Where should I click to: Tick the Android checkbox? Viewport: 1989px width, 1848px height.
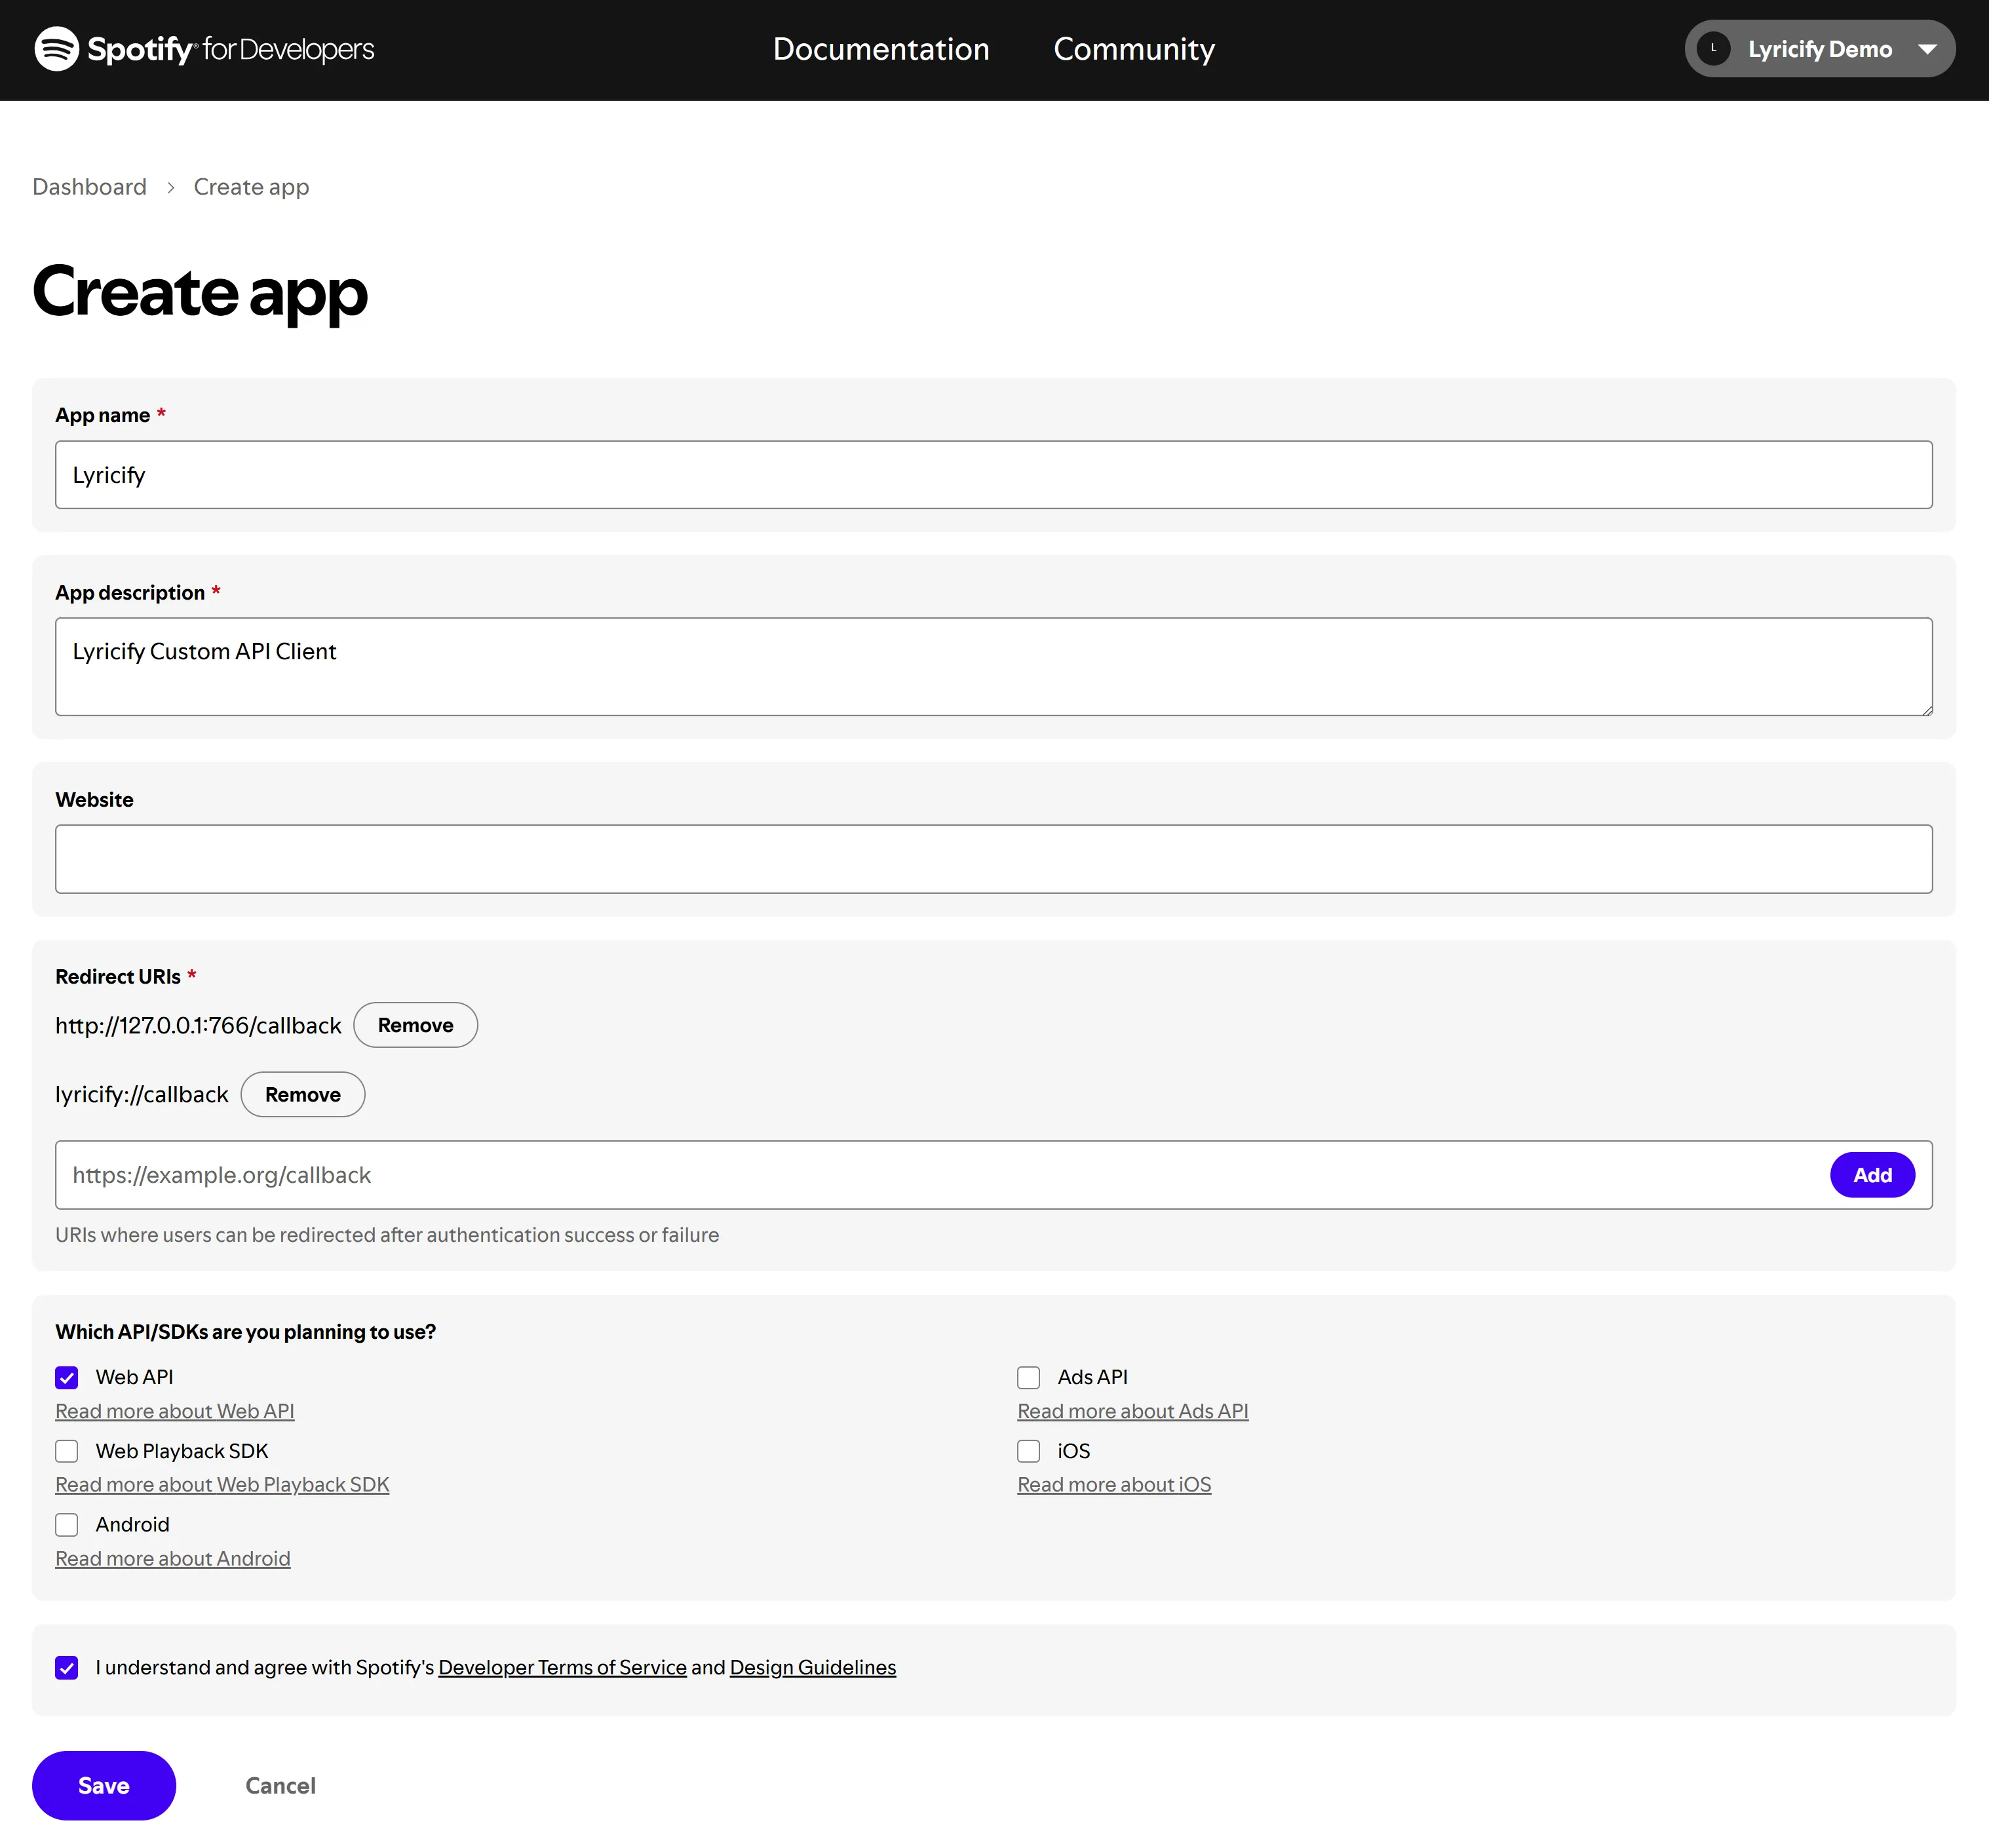(x=67, y=1525)
